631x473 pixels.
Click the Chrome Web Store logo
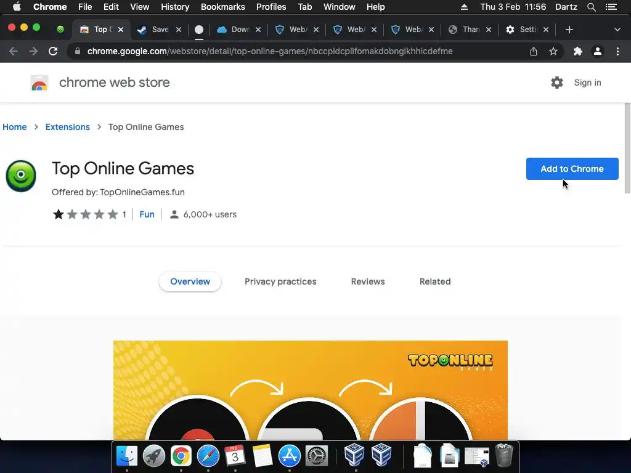point(39,83)
